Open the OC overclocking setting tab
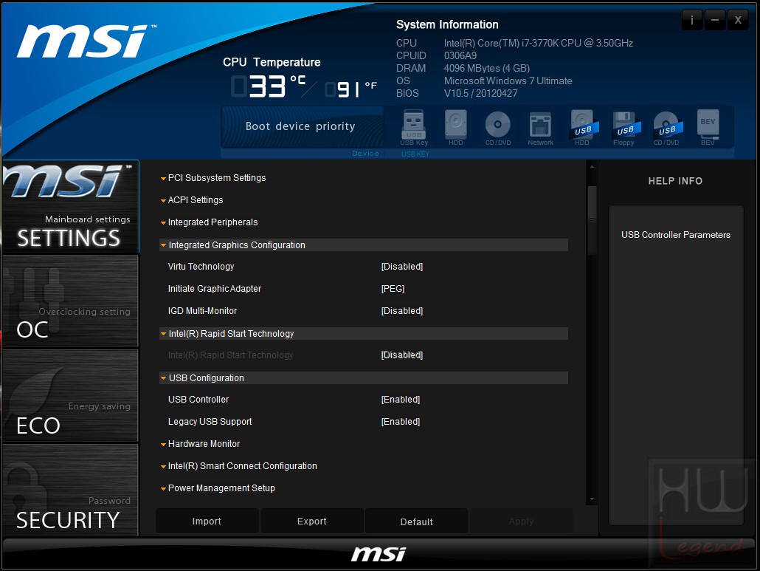This screenshot has height=571, width=760. coord(71,301)
